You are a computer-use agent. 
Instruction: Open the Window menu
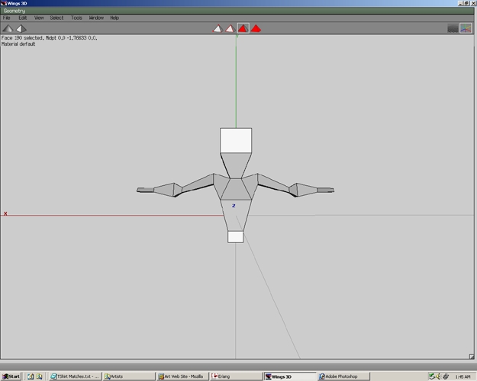coord(96,18)
